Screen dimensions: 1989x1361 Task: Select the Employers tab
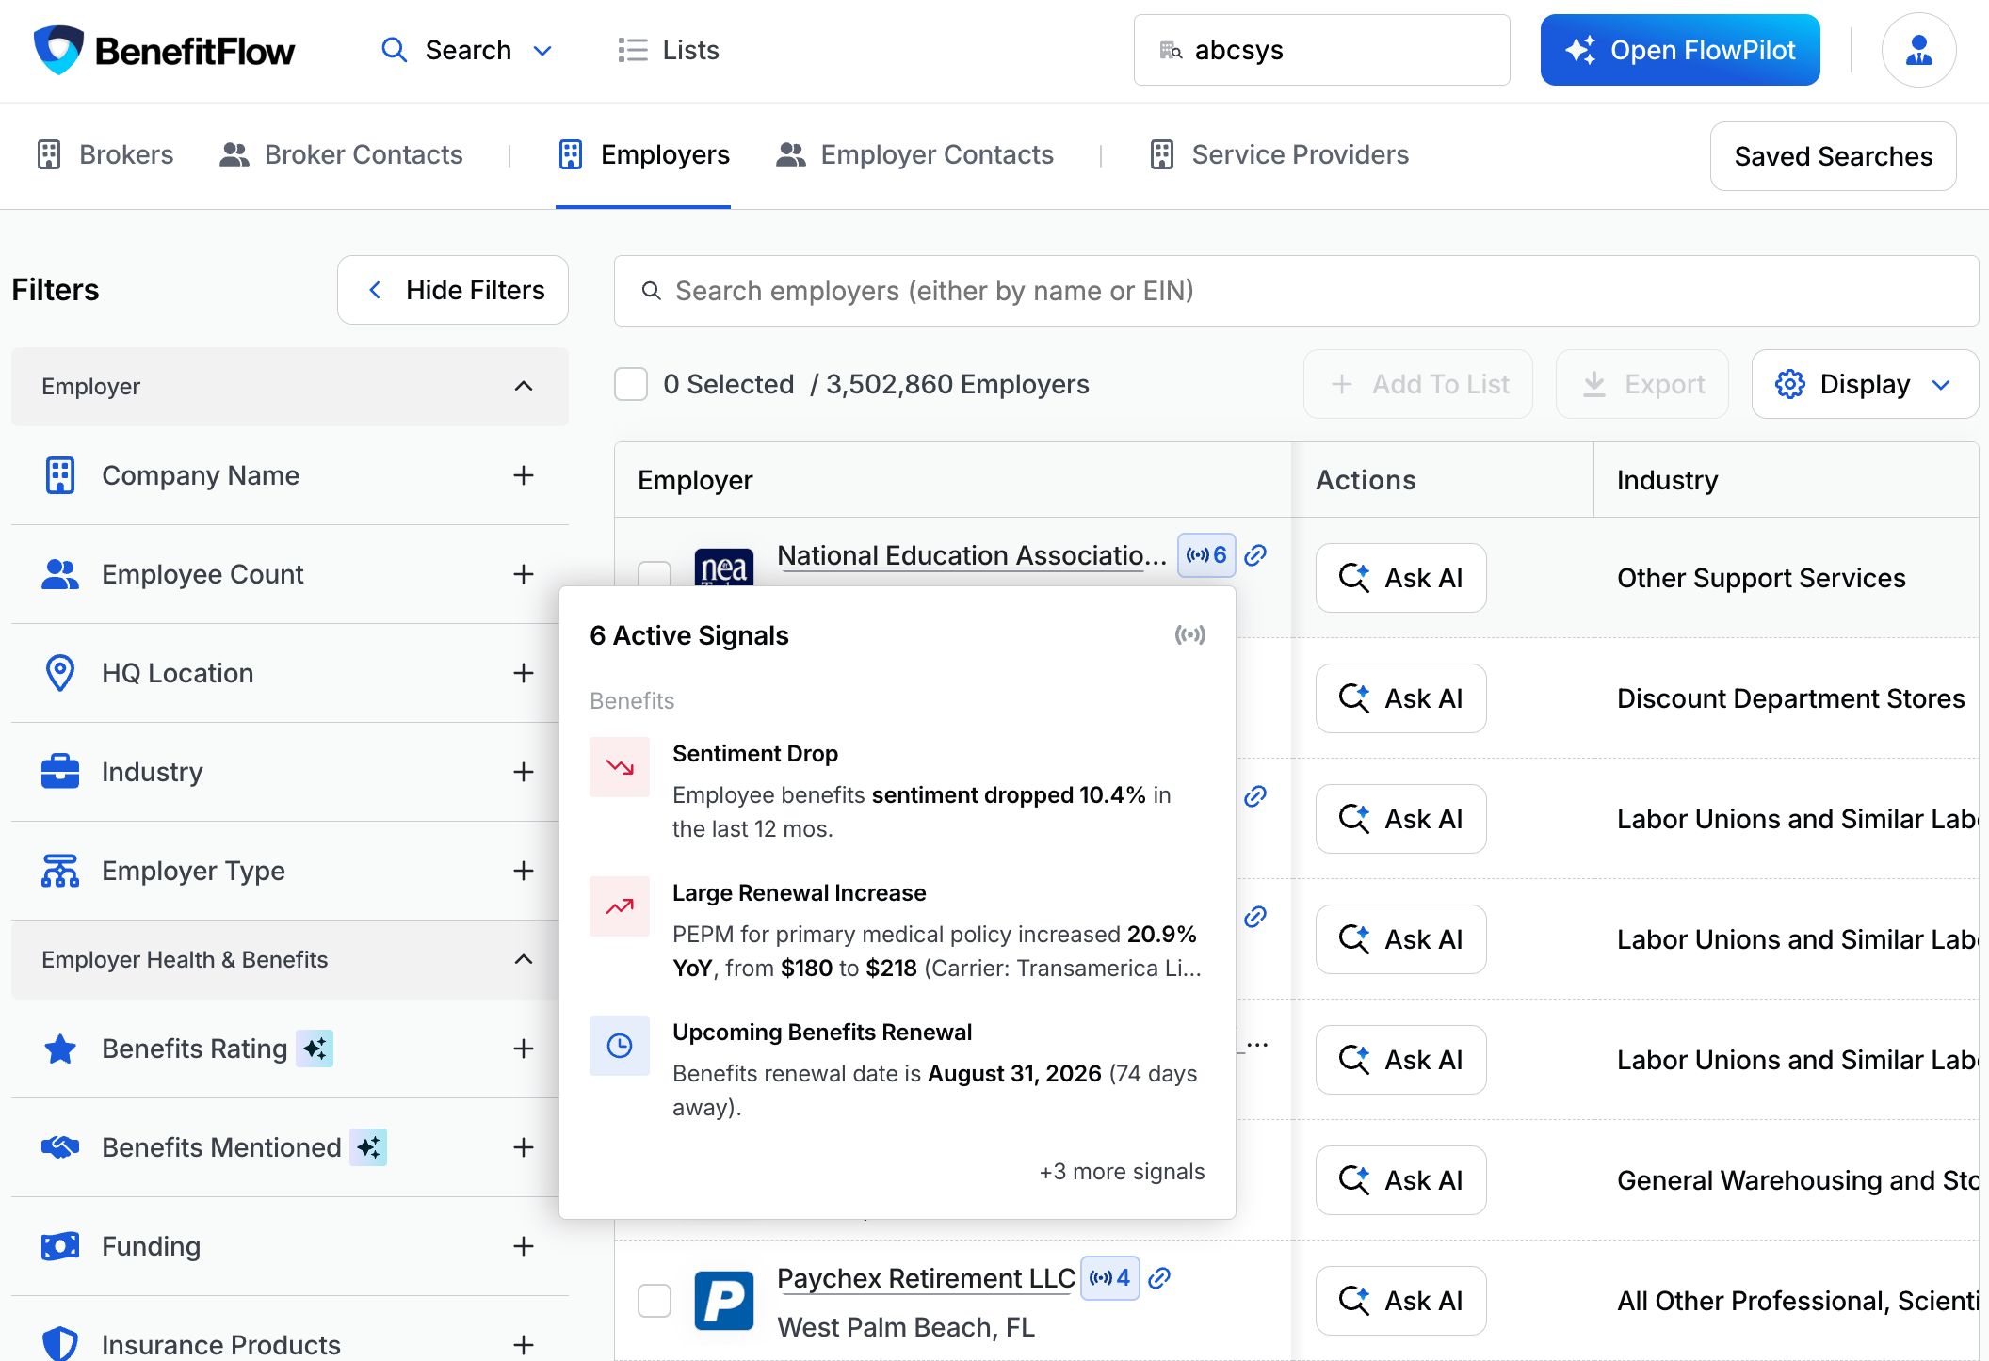click(643, 154)
